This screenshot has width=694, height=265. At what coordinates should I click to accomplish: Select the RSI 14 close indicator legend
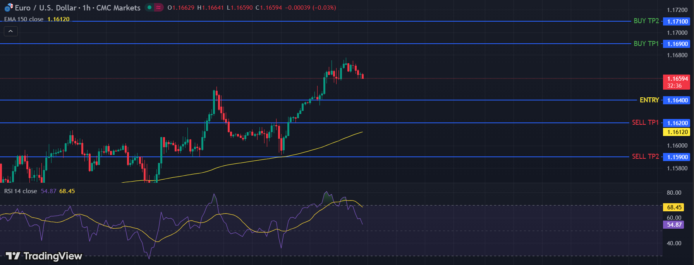point(21,191)
